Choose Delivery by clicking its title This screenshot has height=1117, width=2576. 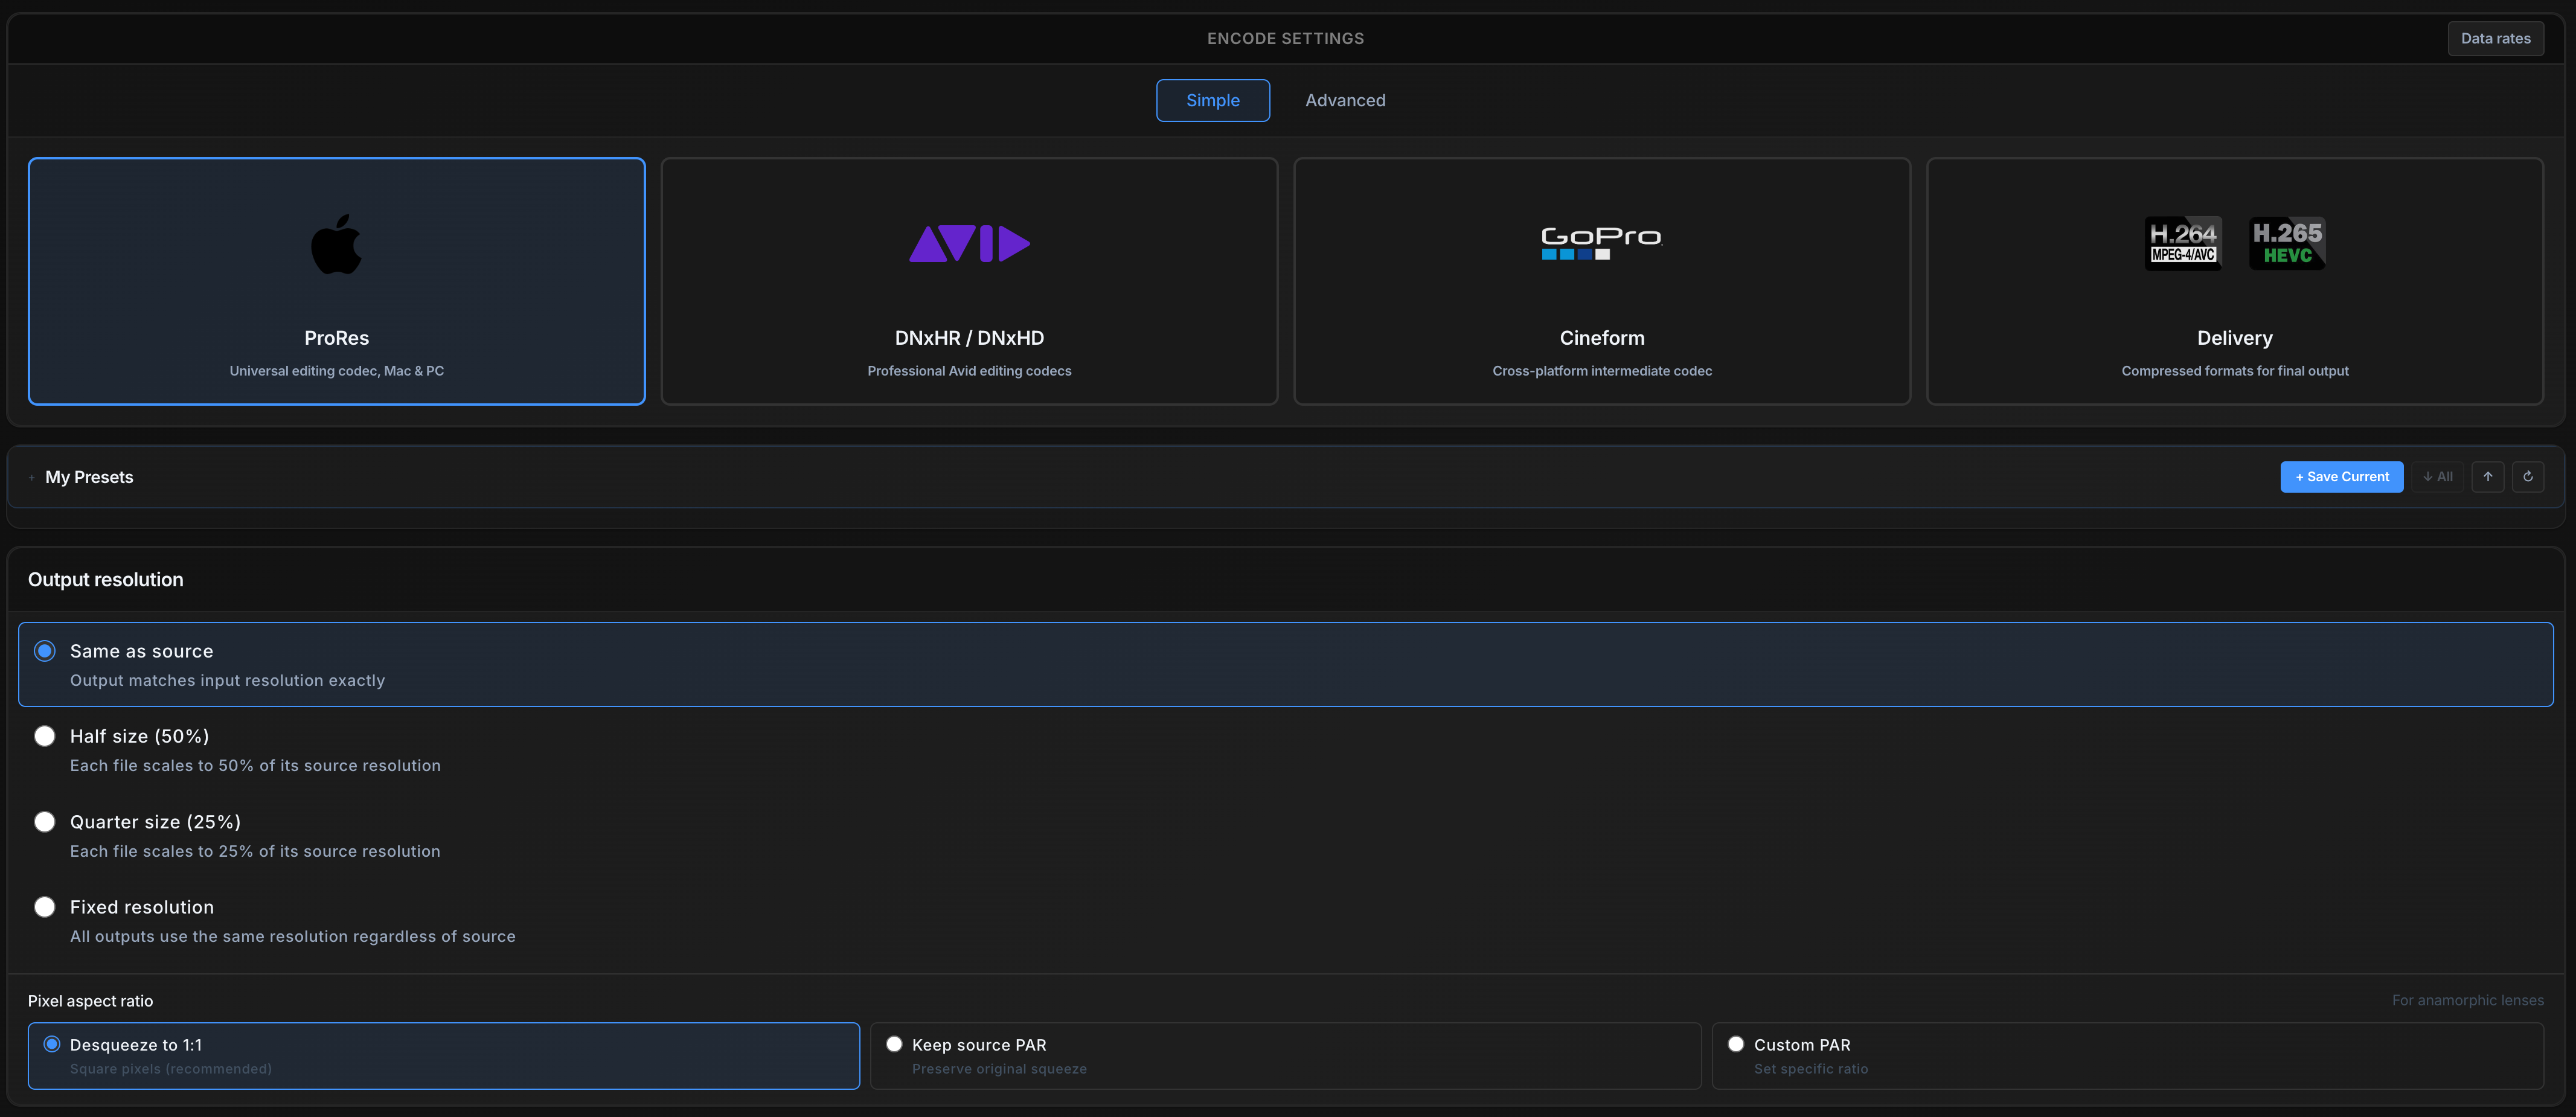[x=2234, y=338]
